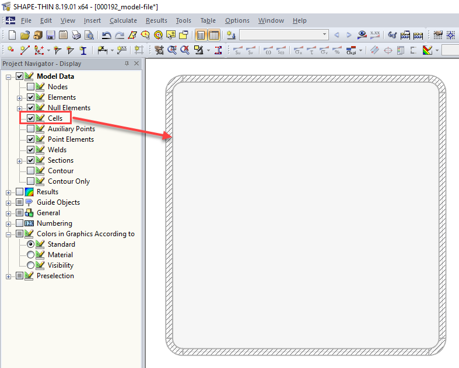The height and width of the screenshot is (368, 459).
Task: Click the pan view hand tool
Action: point(159,50)
